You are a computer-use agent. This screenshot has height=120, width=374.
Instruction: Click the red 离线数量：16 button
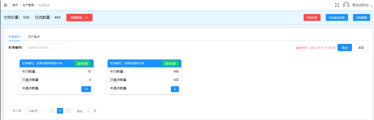pos(79,18)
